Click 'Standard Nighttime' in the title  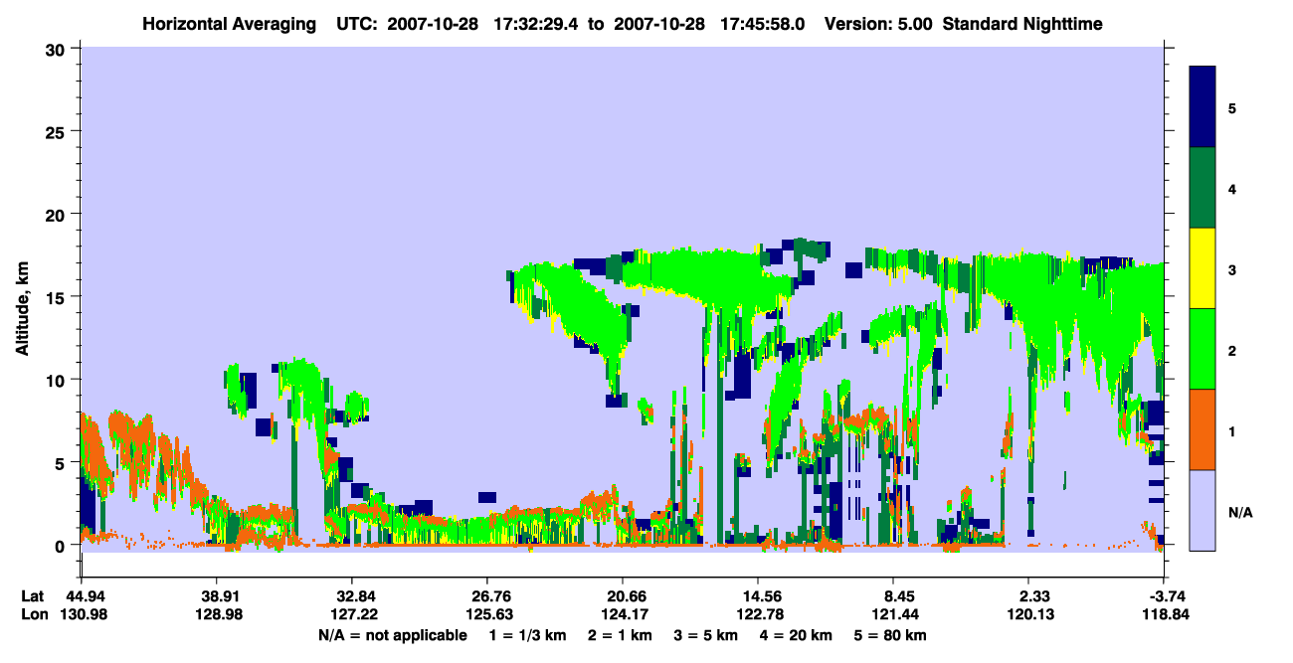pyautogui.click(x=1022, y=23)
